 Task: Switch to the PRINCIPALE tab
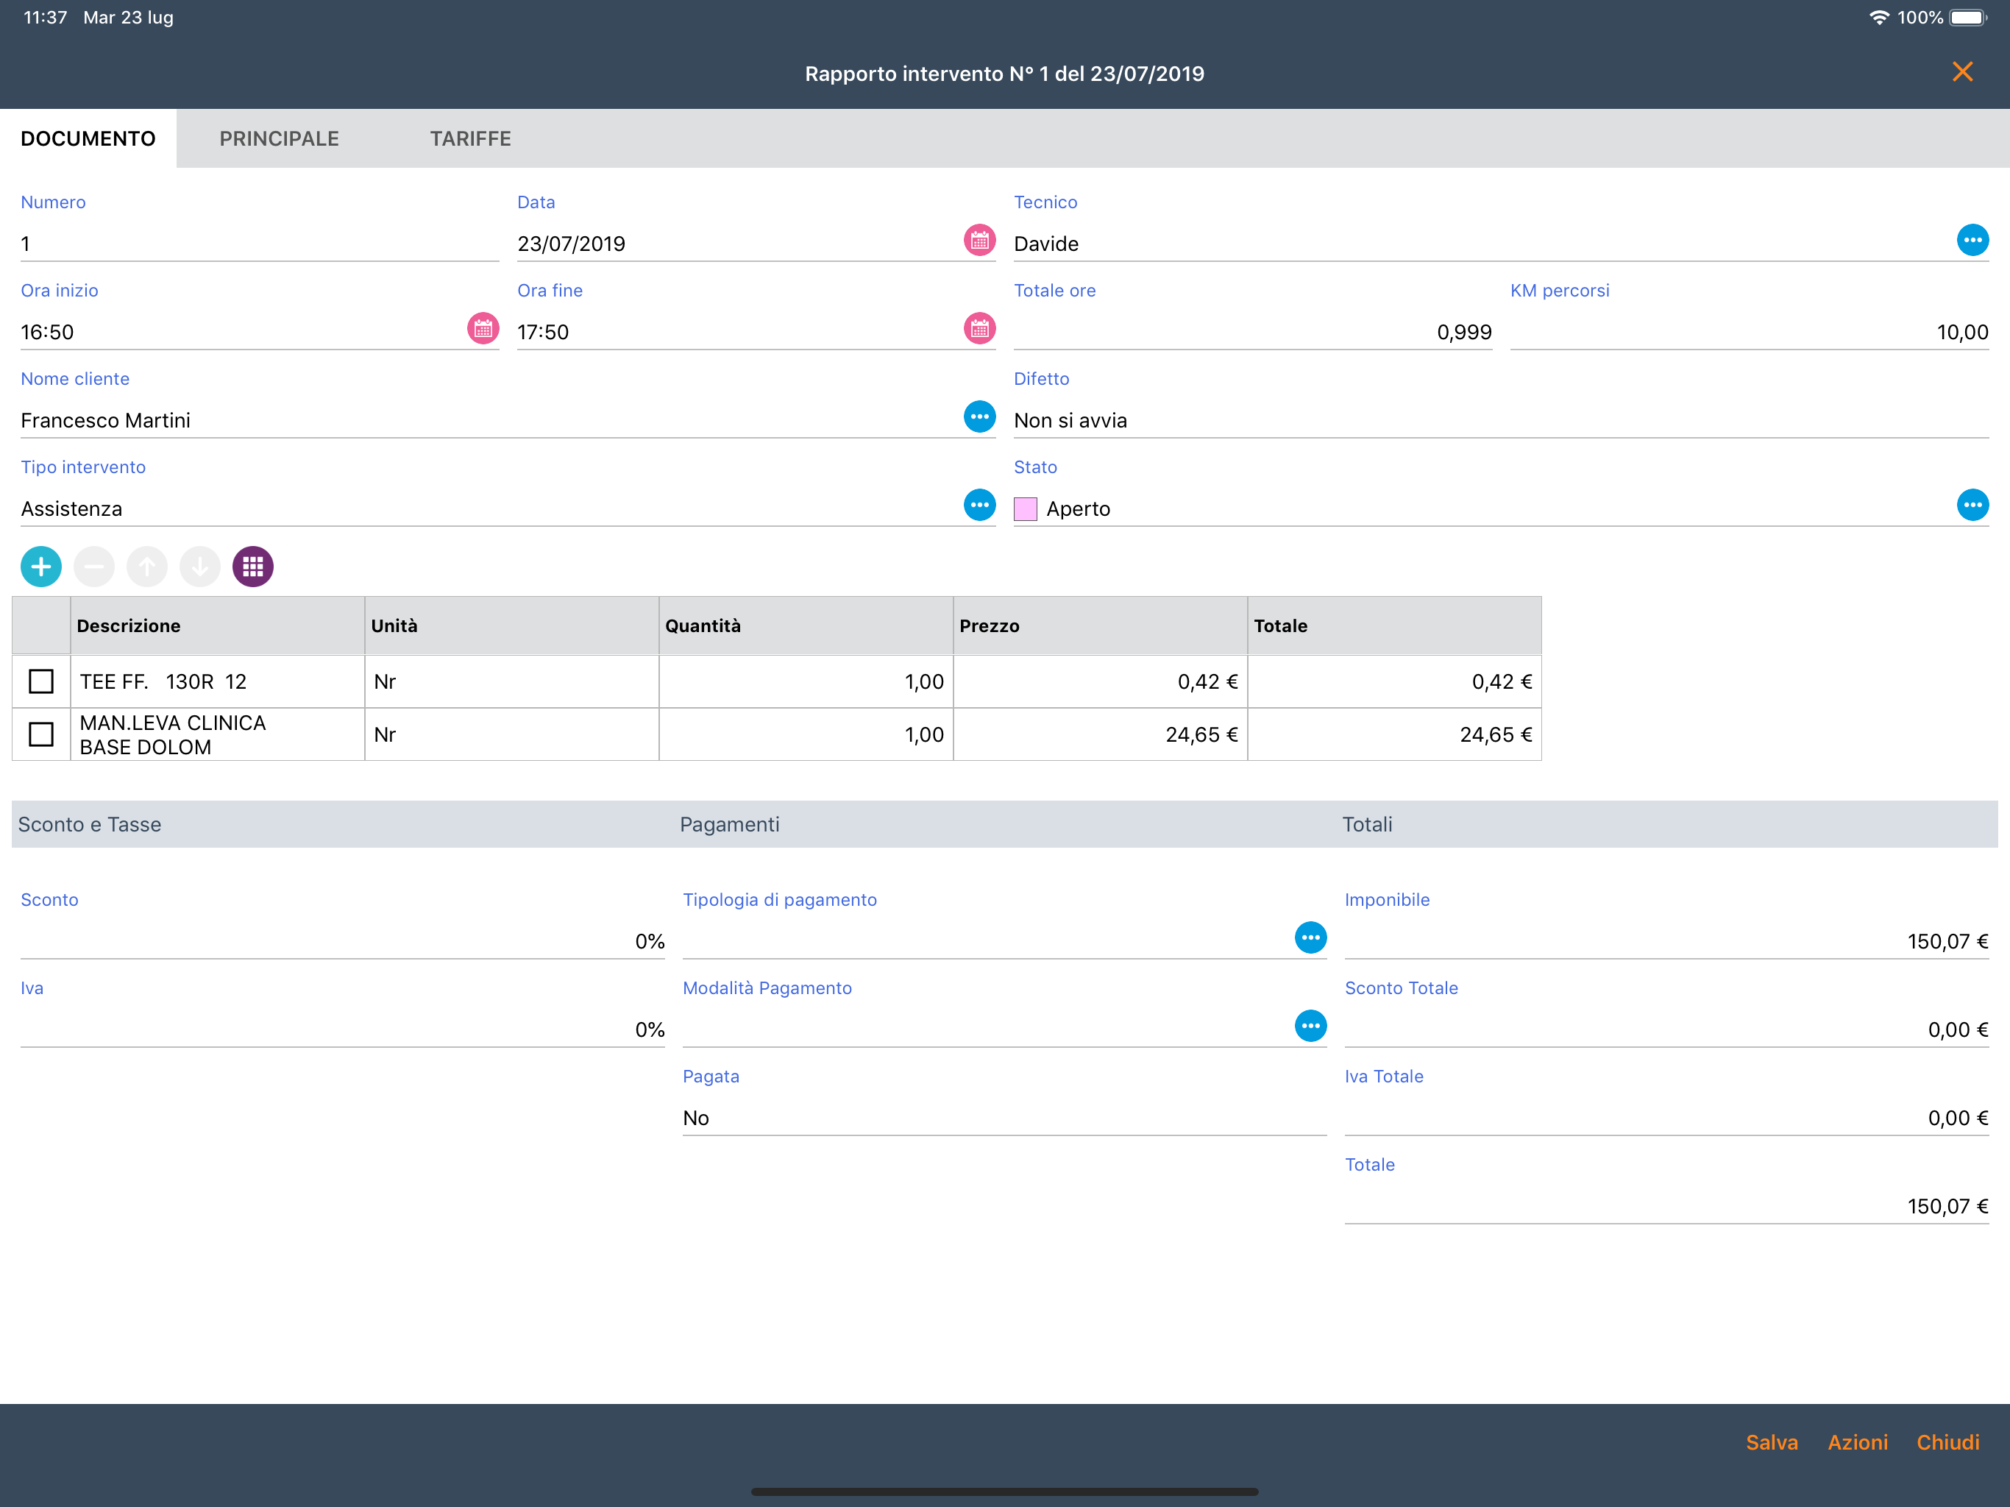279,139
